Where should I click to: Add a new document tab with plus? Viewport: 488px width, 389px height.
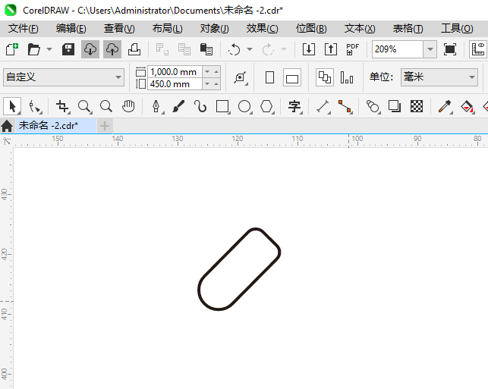(x=105, y=126)
